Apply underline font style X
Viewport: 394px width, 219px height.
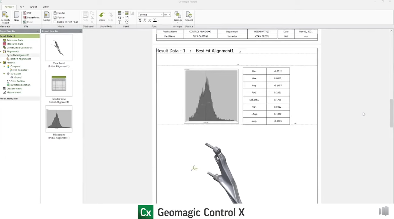coord(150,20)
